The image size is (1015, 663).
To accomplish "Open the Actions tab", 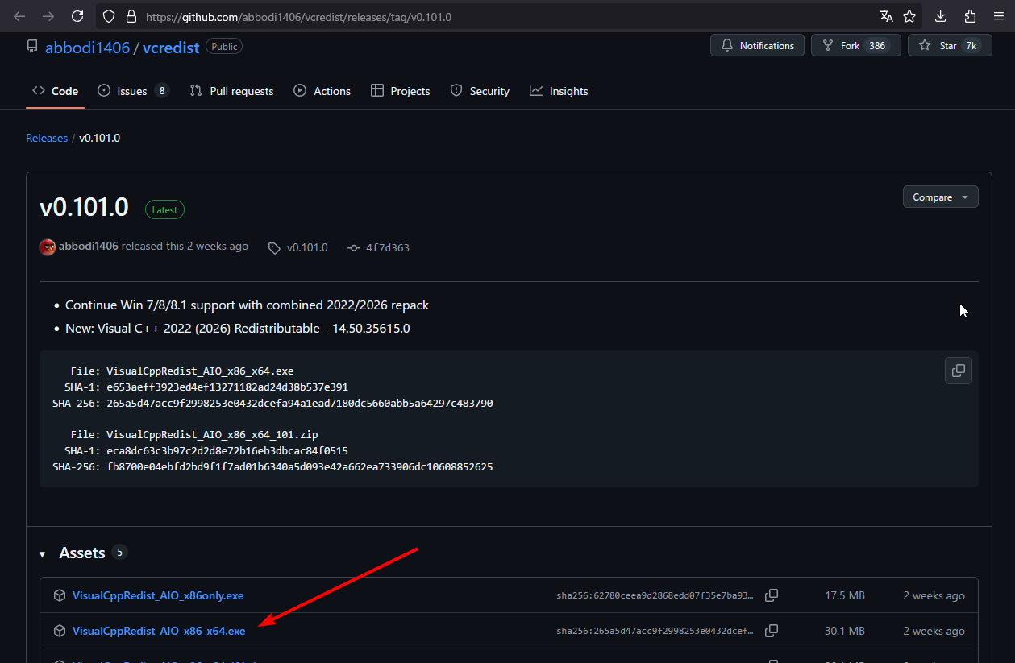I will 322,91.
